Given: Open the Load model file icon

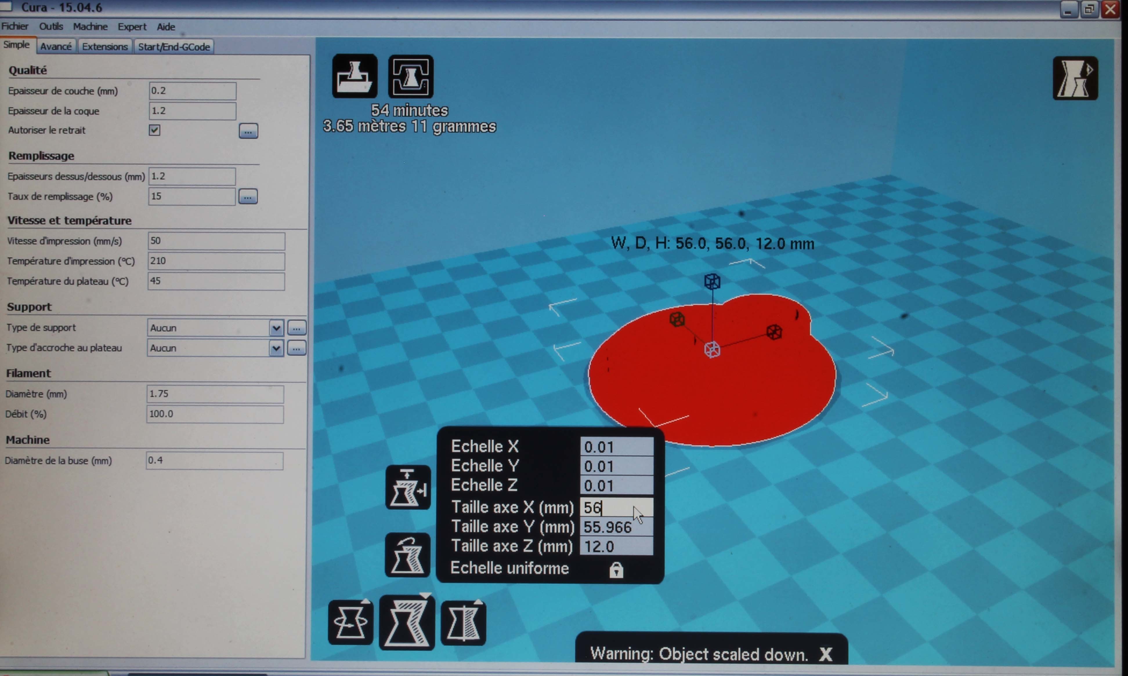Looking at the screenshot, I should 355,76.
